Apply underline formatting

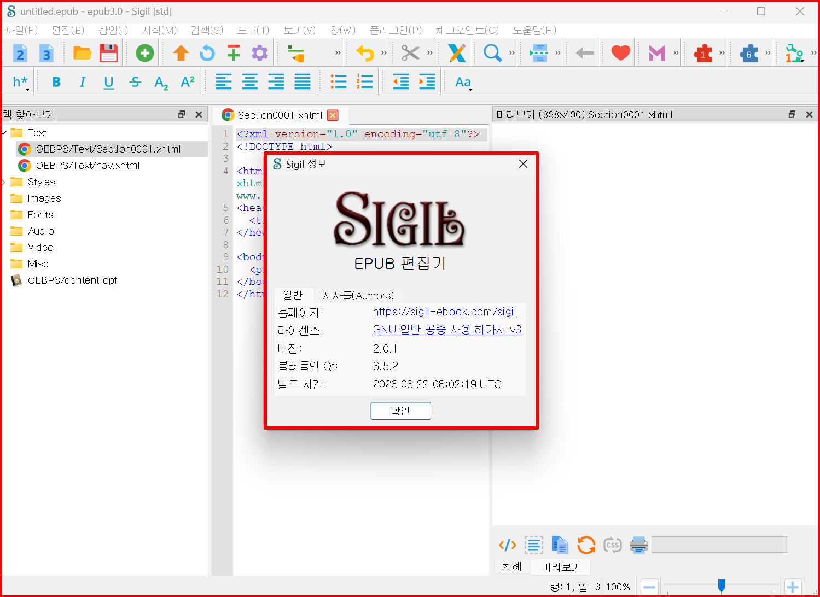109,82
